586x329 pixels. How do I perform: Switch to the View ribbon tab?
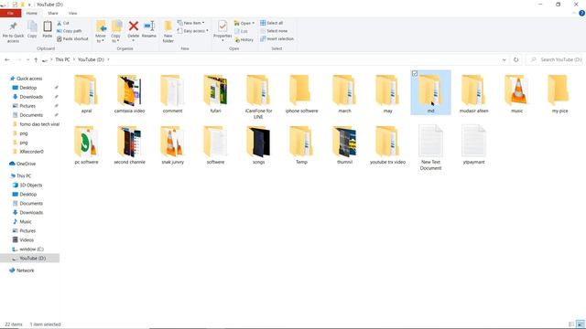72,13
